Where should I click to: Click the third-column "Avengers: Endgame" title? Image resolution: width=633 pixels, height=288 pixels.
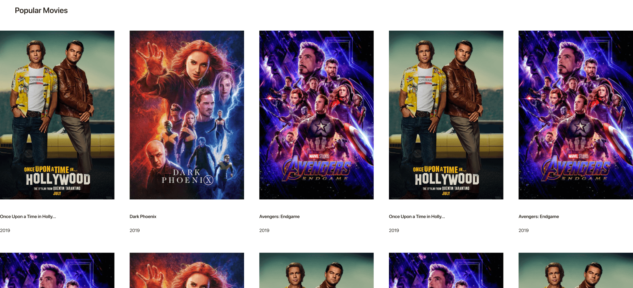279,217
